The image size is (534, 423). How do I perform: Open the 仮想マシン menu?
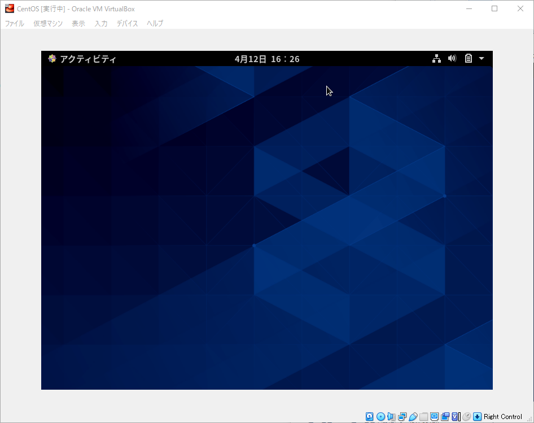(x=48, y=23)
